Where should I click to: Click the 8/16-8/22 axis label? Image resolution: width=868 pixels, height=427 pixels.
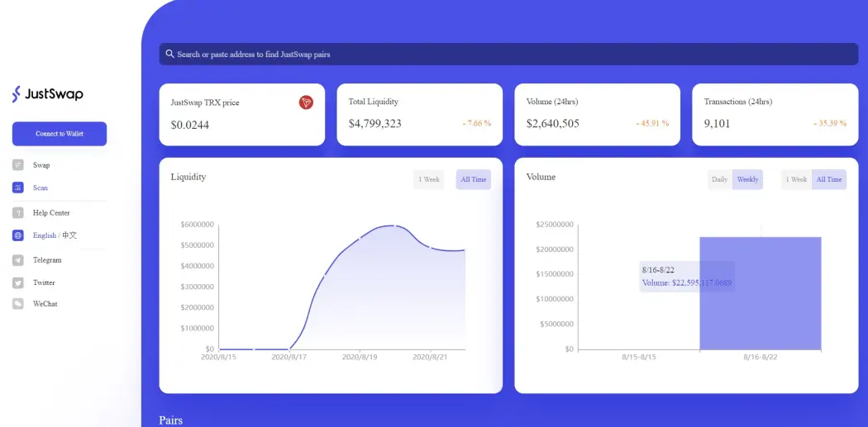(x=760, y=358)
